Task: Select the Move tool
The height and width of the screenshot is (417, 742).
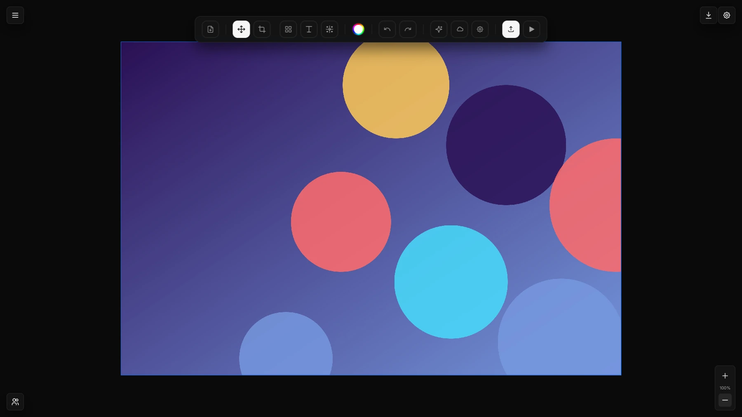Action: (241, 29)
